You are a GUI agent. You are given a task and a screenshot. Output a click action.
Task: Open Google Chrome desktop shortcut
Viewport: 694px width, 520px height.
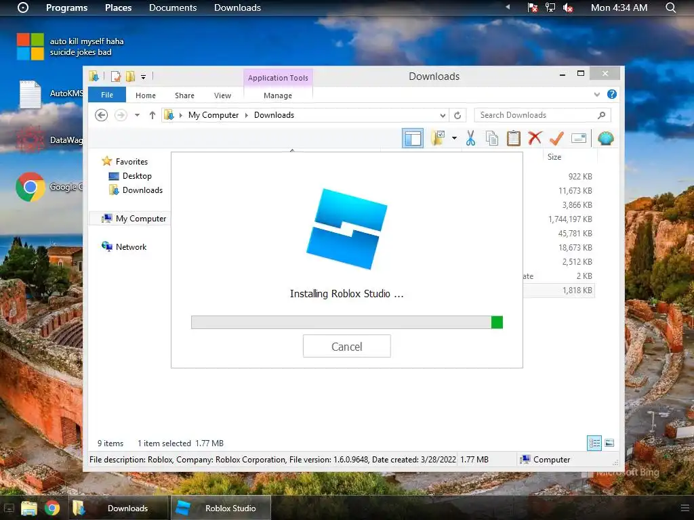tap(30, 187)
